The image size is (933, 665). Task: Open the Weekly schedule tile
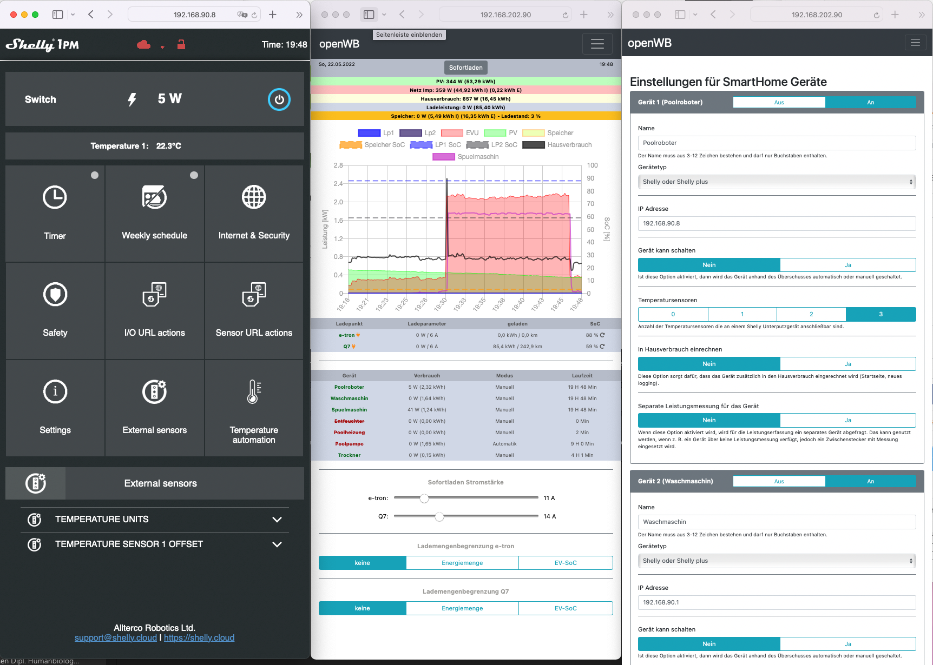[154, 214]
